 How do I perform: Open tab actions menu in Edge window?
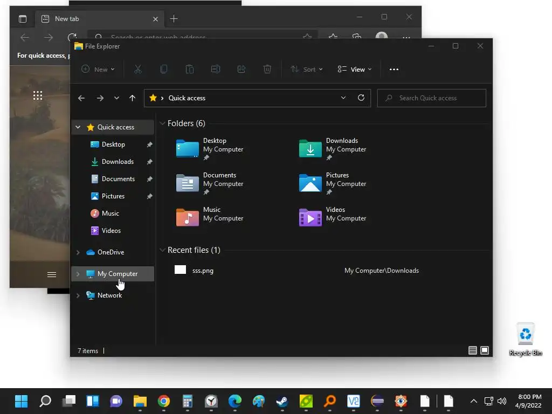23,19
